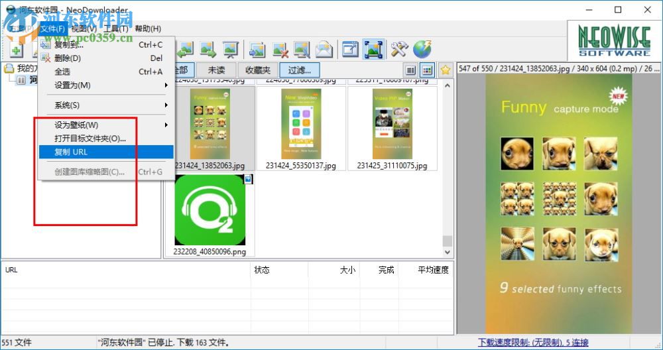
Task: Click the Neowise Software logo
Action: click(x=615, y=41)
